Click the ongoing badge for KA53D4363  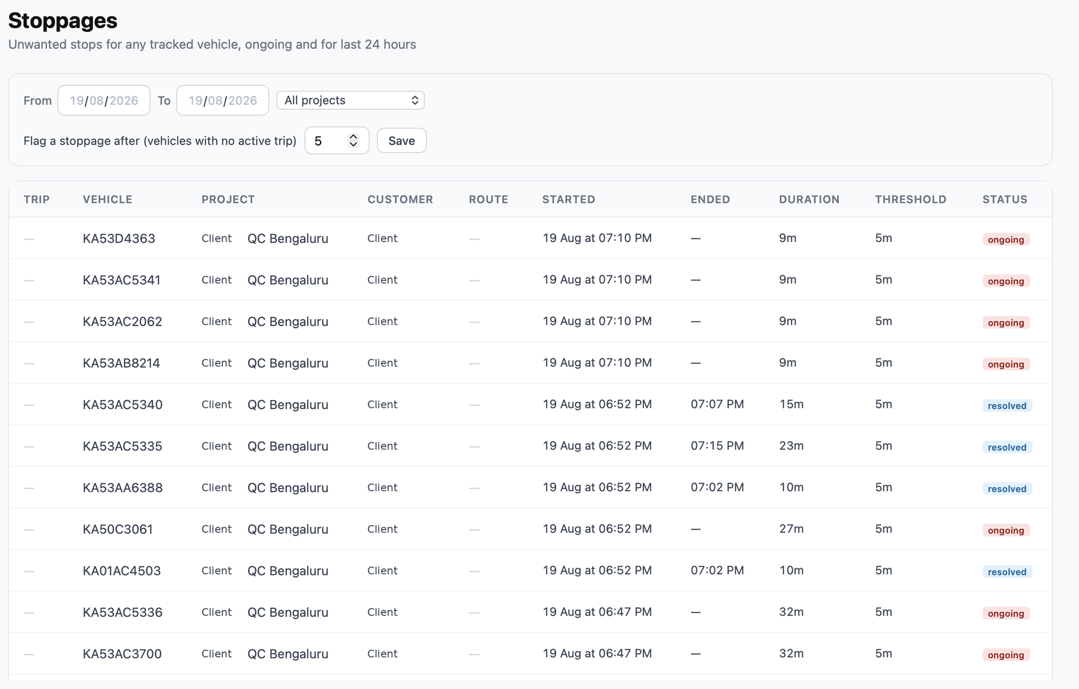(x=1006, y=240)
